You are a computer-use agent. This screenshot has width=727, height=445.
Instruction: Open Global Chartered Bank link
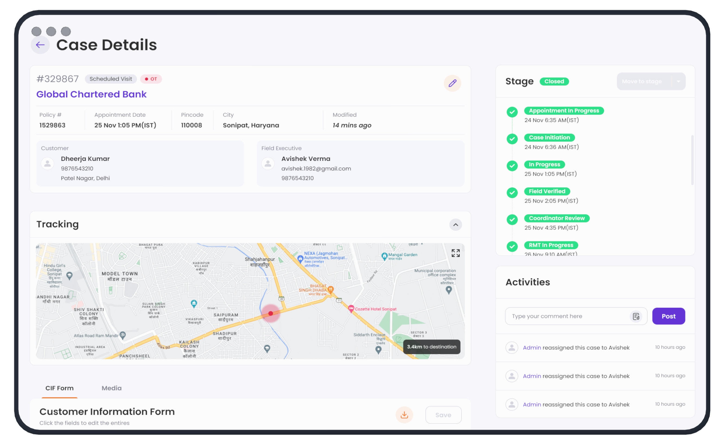91,94
